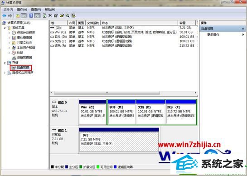247x176 pixels.
Task: Sort by the 类型 column header
Action: (x=81, y=23)
